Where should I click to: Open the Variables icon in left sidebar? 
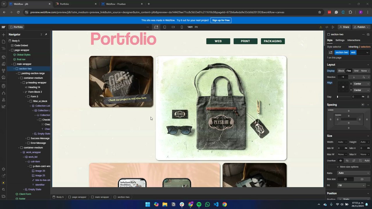click(3, 64)
